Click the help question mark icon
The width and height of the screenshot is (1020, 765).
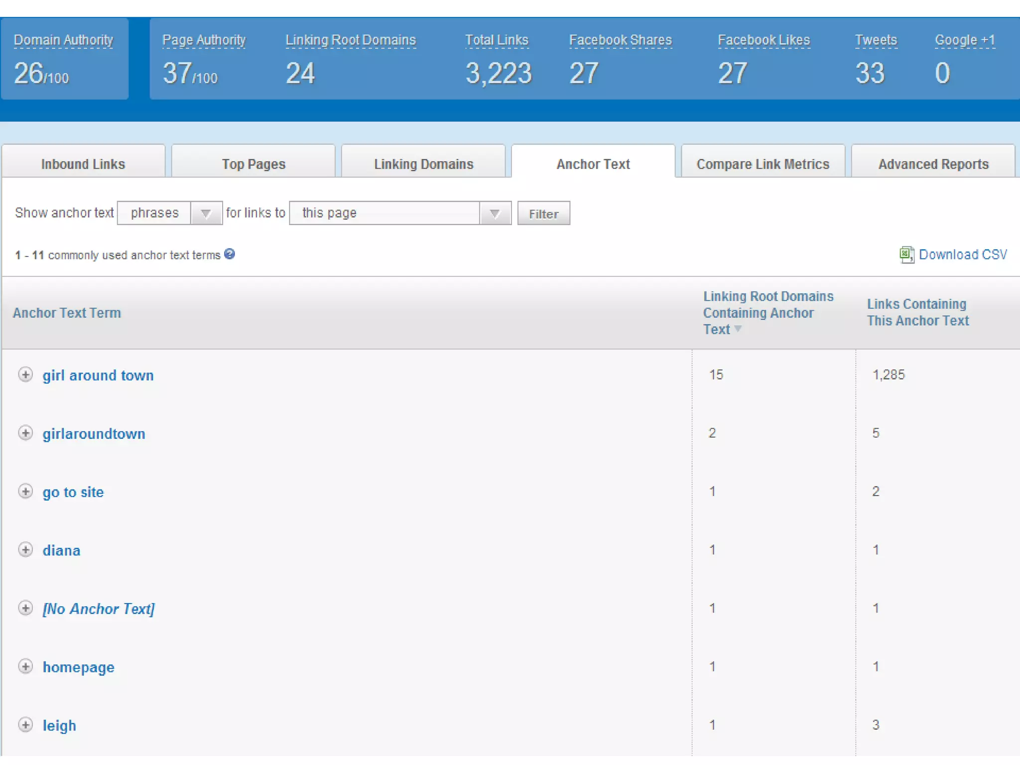click(x=229, y=254)
